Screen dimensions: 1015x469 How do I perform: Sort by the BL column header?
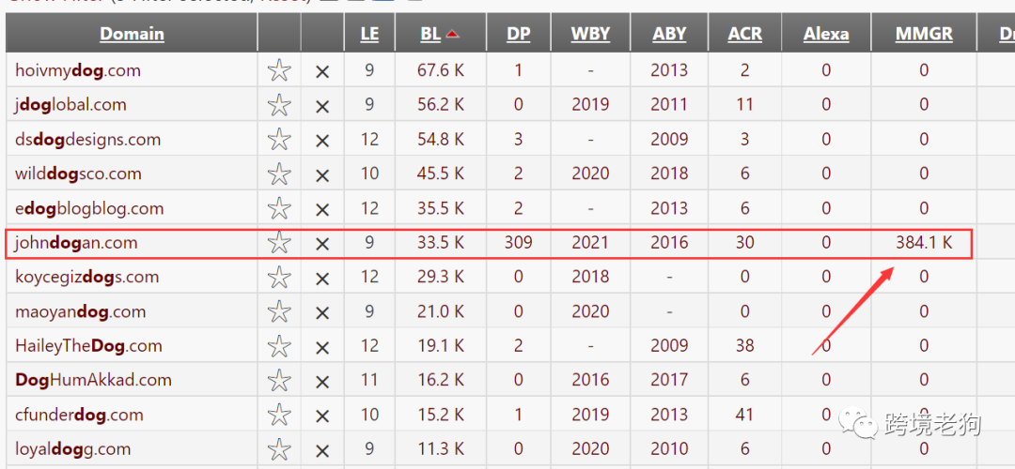[x=430, y=34]
